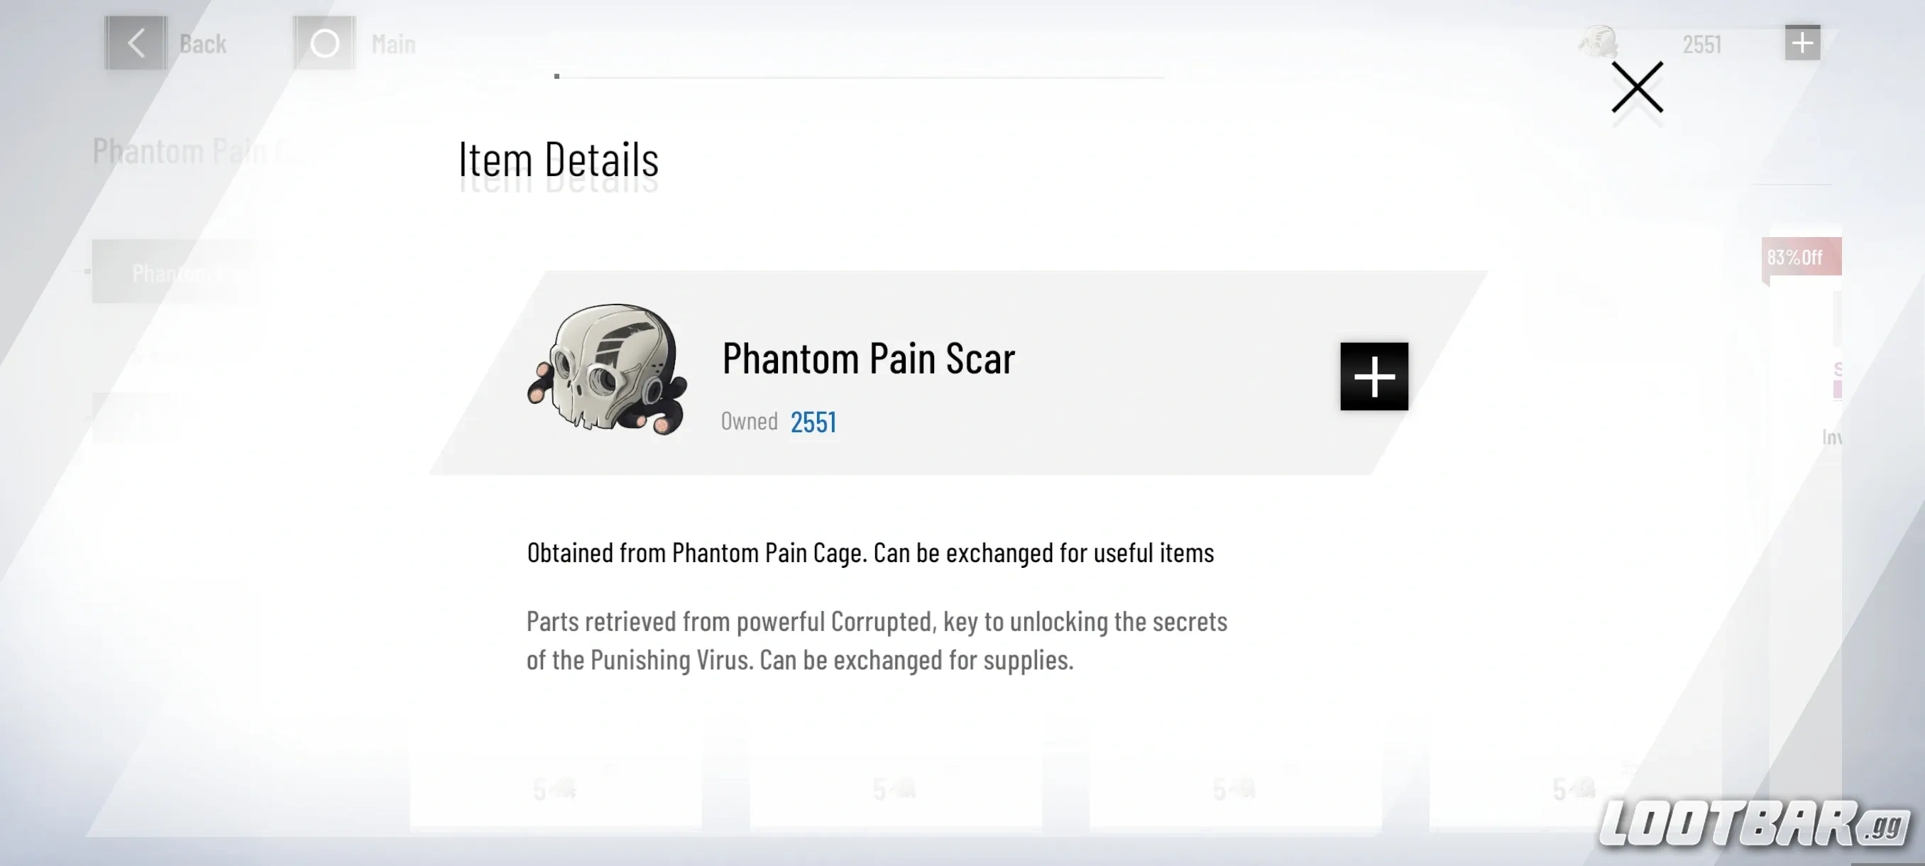
Task: Click the rightmost 5-cost shop item at bottom
Action: (1576, 789)
